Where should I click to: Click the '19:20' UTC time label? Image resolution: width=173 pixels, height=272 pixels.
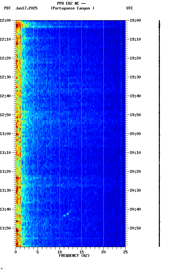tap(135, 58)
